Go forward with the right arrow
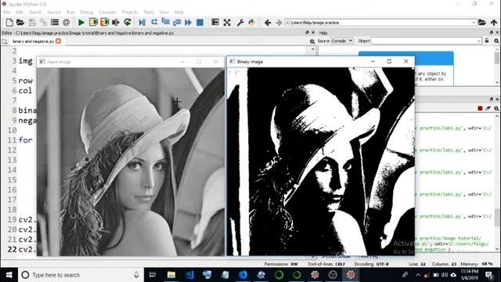 tap(279, 23)
